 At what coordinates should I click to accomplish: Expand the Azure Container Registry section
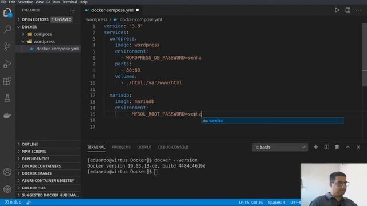pyautogui.click(x=48, y=181)
